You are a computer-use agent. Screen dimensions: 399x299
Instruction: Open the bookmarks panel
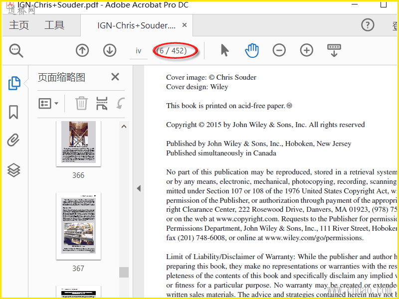[13, 112]
